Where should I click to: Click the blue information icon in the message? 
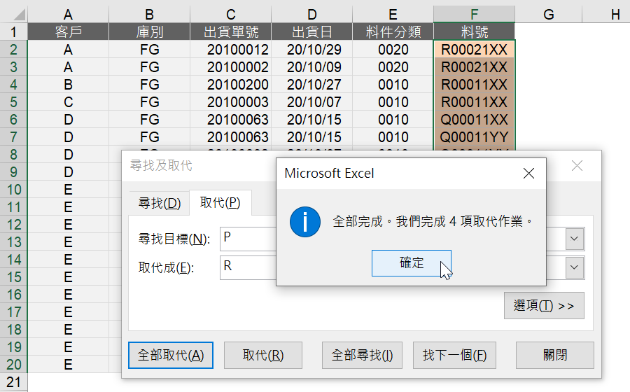tap(305, 222)
